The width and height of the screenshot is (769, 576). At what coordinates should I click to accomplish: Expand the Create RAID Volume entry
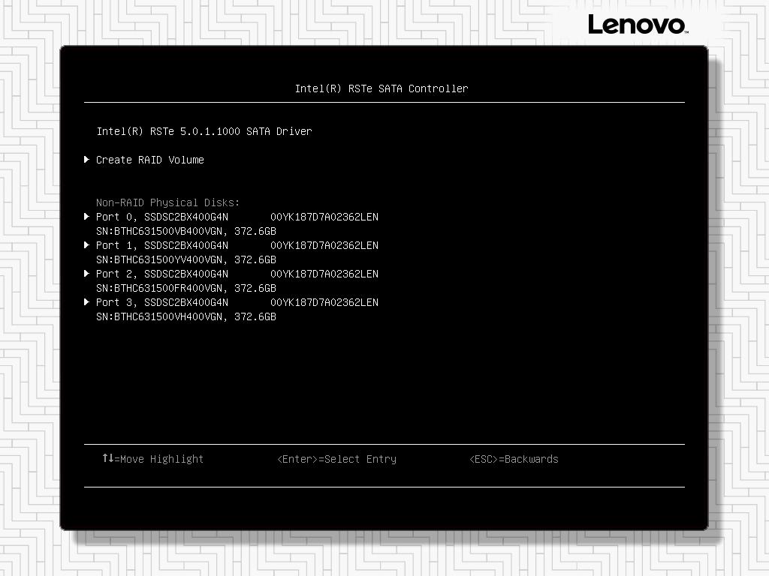point(150,159)
